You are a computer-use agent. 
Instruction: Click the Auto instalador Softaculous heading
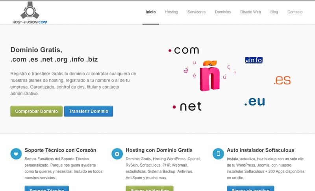point(260,150)
